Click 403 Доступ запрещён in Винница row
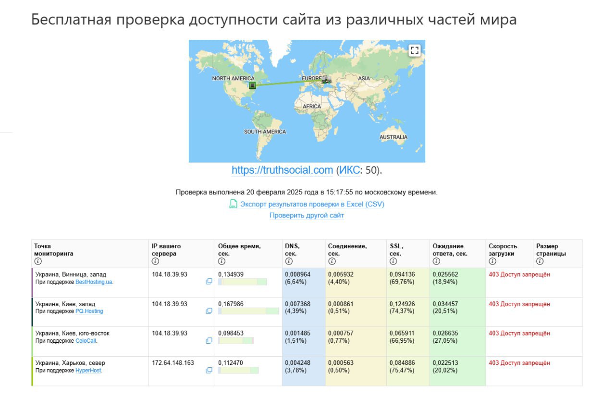The image size is (615, 408). (519, 275)
